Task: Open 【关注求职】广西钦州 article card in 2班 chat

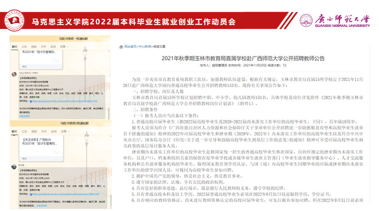Action: [x=41, y=149]
